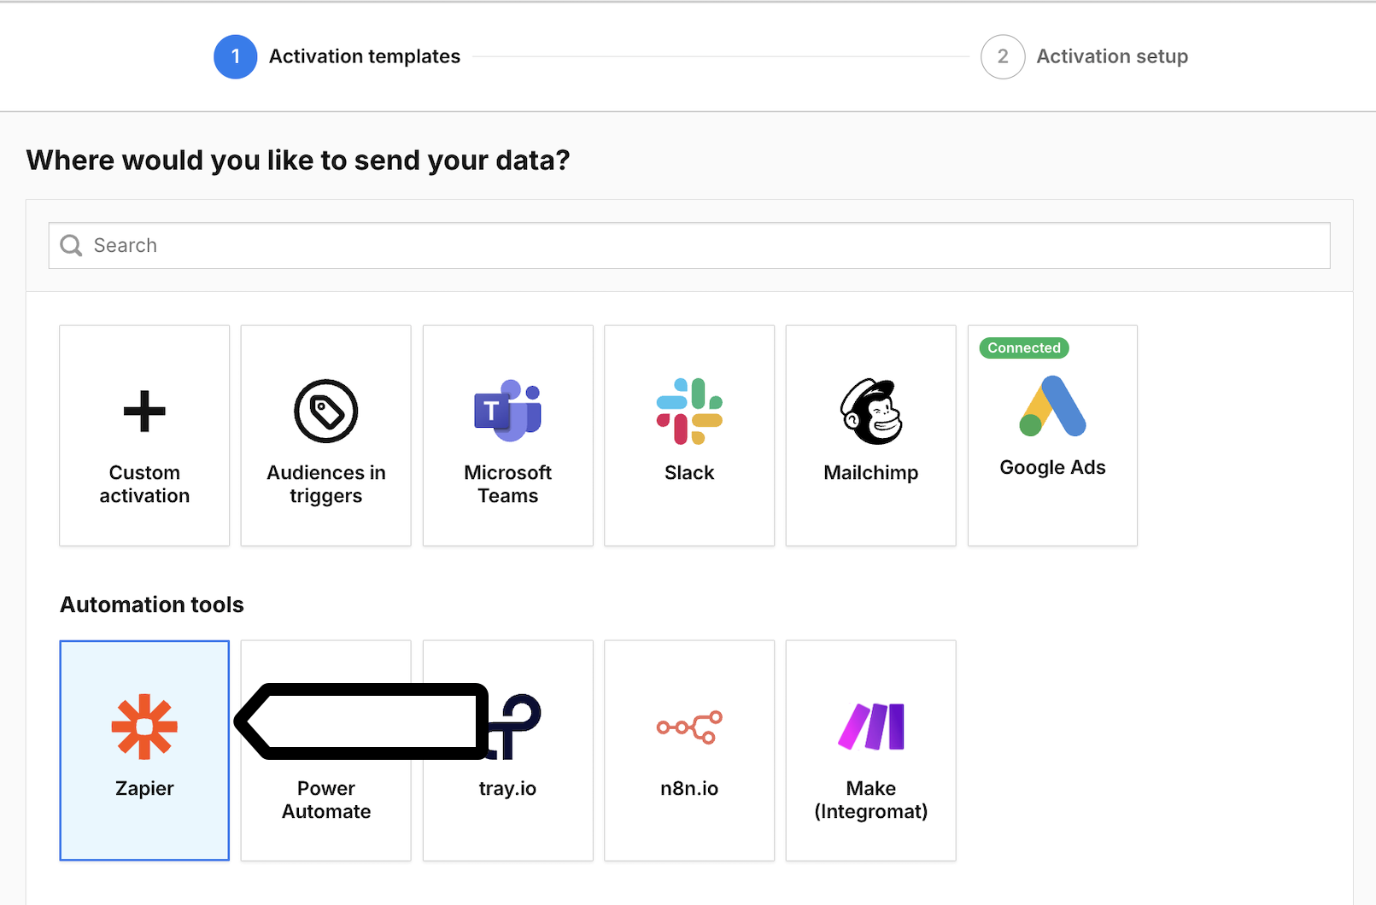The height and width of the screenshot is (905, 1376).
Task: Select the Google Ads tile
Action: [x=1051, y=435]
